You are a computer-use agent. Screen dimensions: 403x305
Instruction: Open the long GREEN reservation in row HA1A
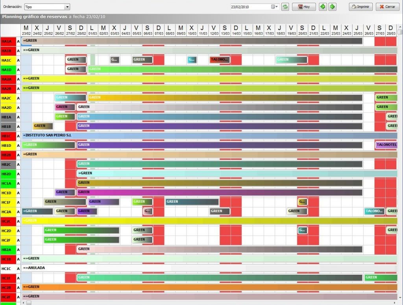coord(192,41)
